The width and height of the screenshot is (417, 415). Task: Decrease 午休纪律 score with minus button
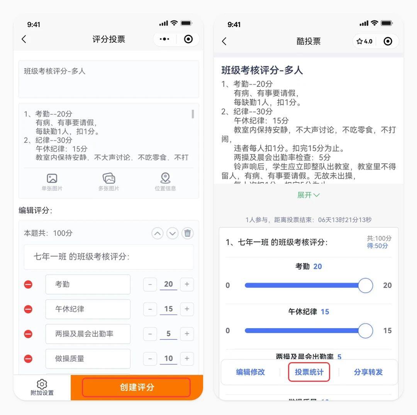point(150,309)
